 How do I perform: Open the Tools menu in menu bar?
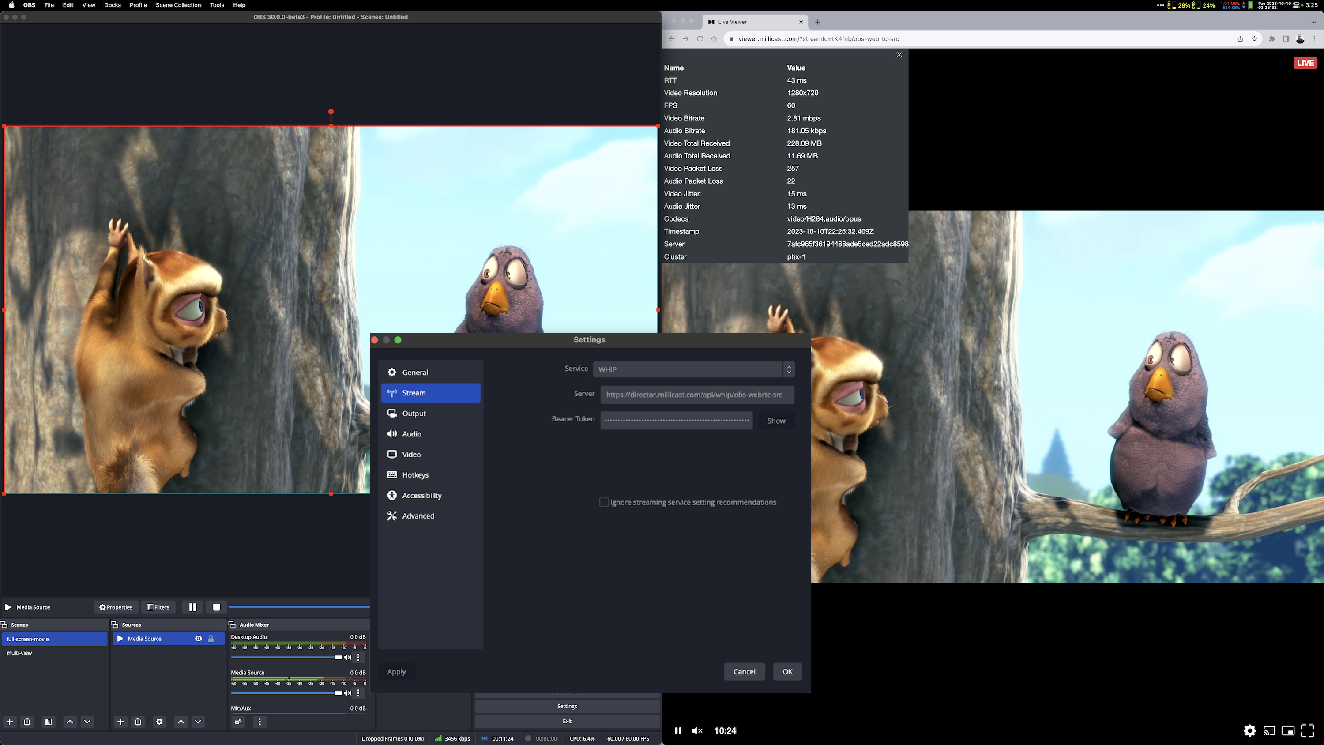(216, 5)
